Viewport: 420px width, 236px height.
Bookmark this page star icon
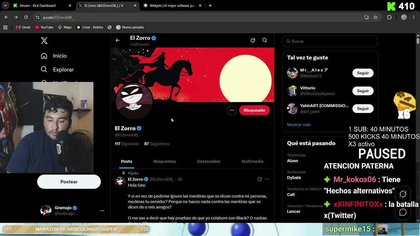click(x=375, y=17)
